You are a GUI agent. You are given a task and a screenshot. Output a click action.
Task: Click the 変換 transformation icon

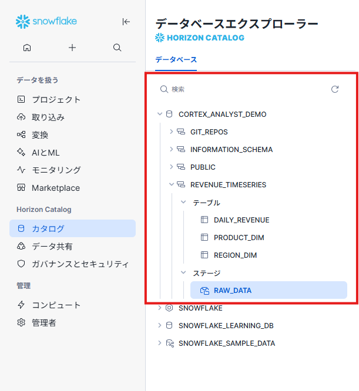click(x=21, y=134)
